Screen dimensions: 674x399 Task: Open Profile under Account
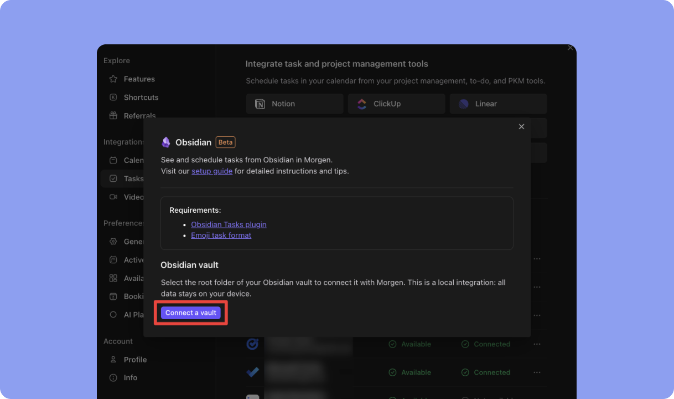pos(135,360)
